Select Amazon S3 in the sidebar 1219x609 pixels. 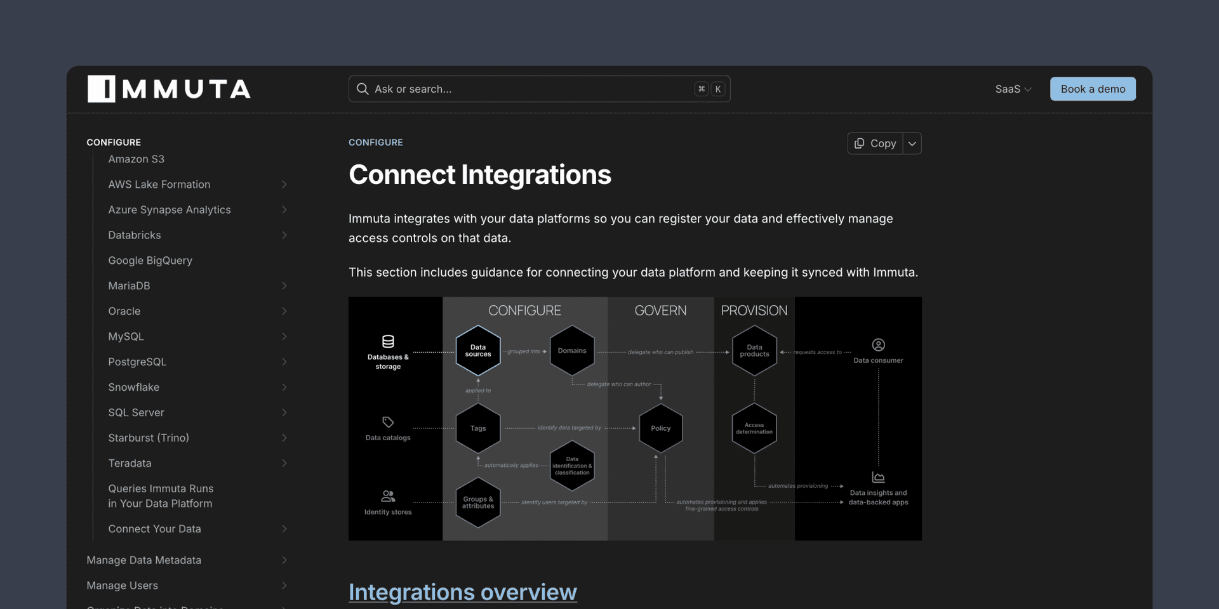(136, 159)
